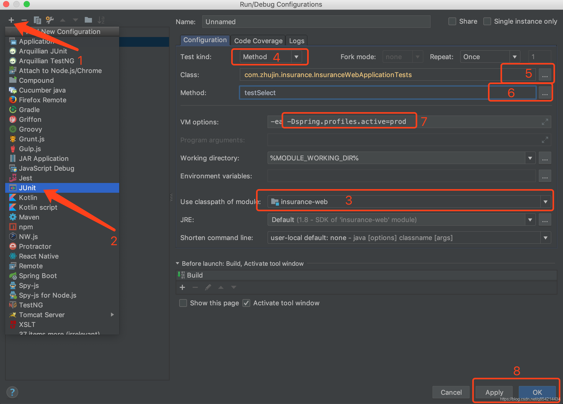
Task: Open the Test kind dropdown
Action: [x=297, y=57]
